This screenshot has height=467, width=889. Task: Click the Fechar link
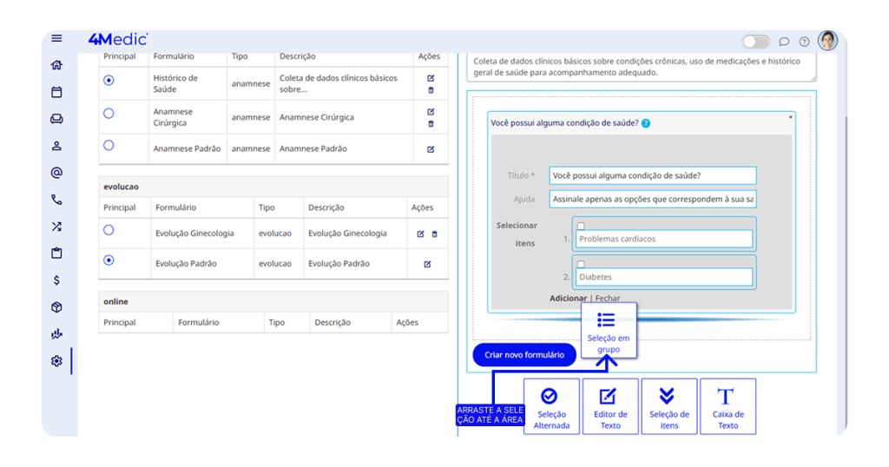point(608,299)
